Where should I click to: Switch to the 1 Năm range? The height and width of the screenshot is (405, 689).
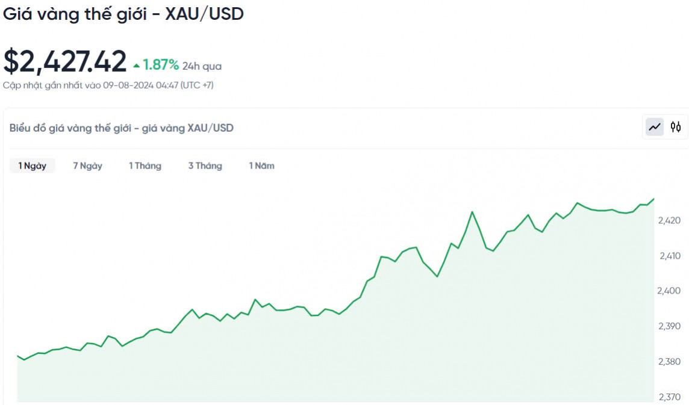(x=262, y=165)
